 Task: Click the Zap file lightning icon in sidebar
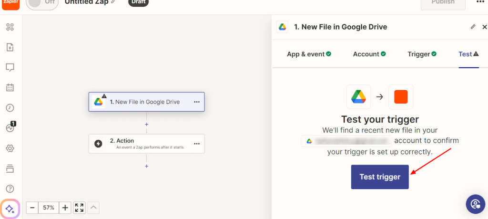click(10, 47)
